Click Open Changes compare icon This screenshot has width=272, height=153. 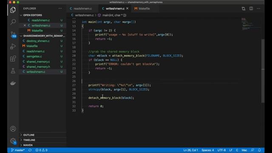(244, 8)
